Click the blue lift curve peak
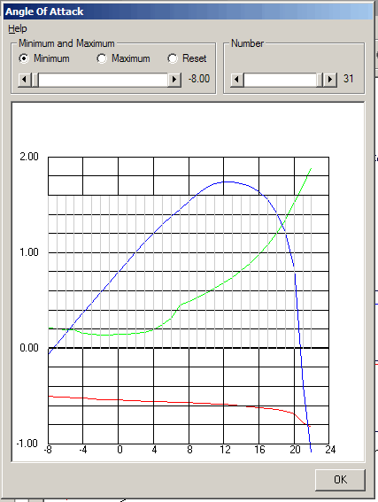The image size is (378, 502). pos(228,181)
